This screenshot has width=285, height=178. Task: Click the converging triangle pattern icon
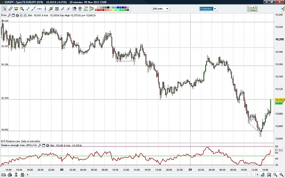pyautogui.click(x=91, y=9)
